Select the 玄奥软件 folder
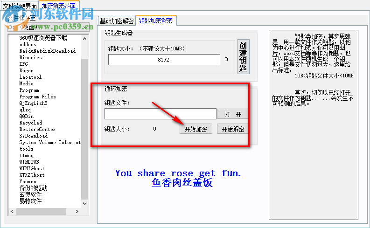 point(30,194)
